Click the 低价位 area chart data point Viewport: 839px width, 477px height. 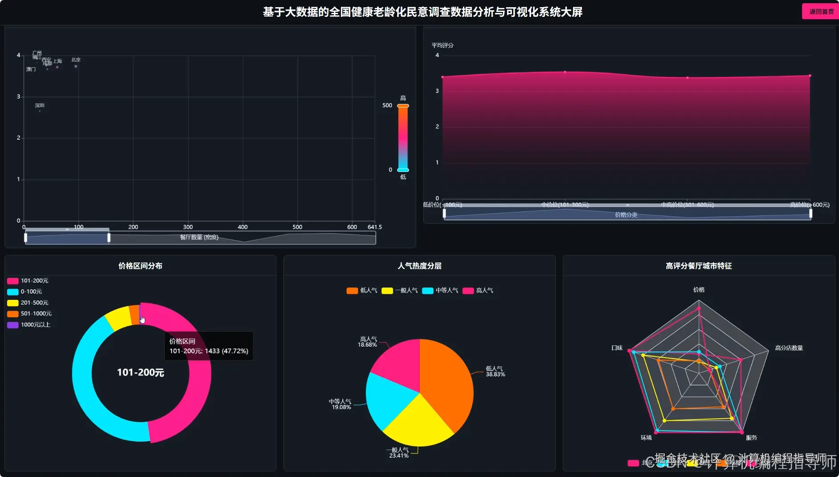click(x=442, y=77)
